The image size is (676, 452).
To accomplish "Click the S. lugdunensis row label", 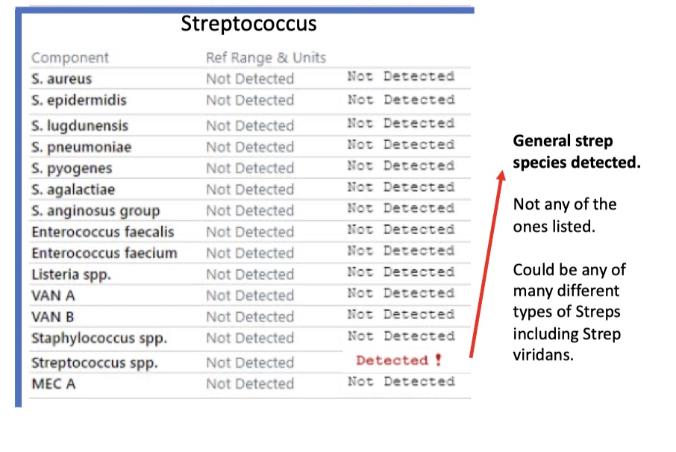I will (x=80, y=126).
